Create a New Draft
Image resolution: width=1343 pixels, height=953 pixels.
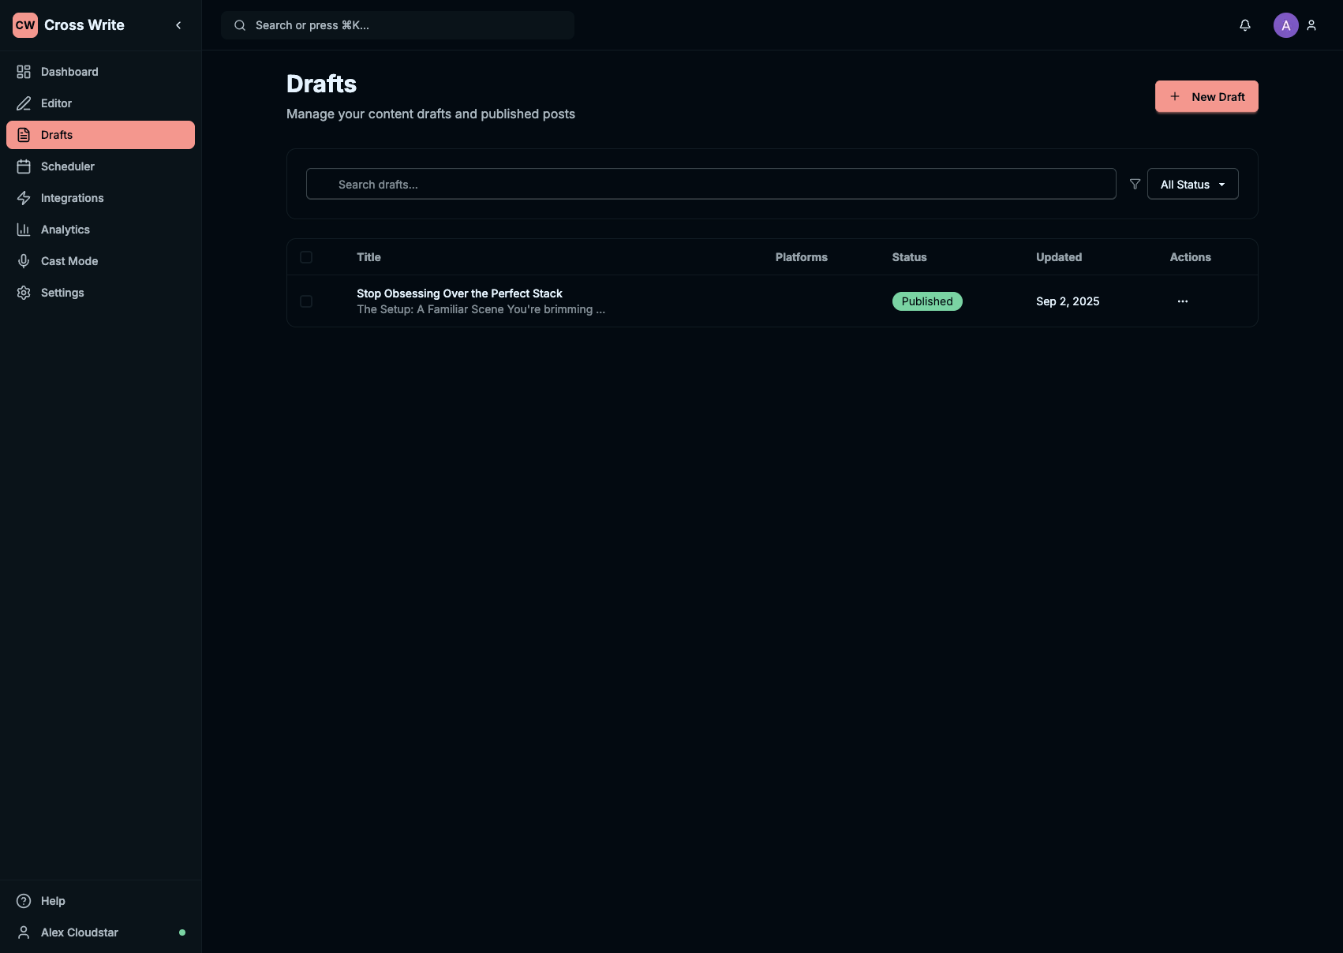click(x=1206, y=96)
